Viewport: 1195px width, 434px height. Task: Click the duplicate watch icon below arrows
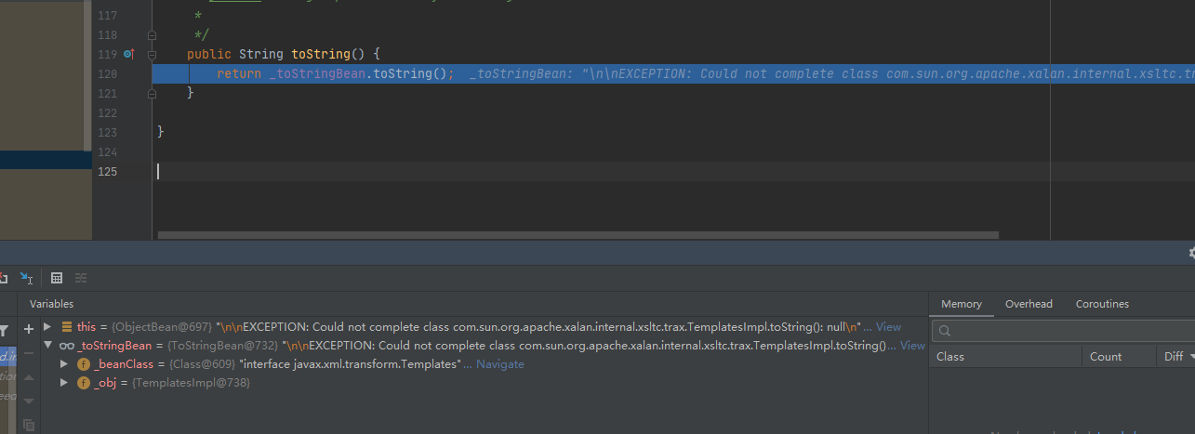click(29, 425)
